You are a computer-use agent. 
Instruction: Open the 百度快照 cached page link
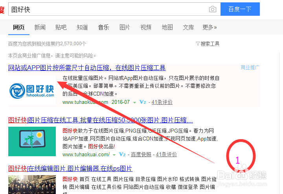pyautogui.click(x=141, y=154)
